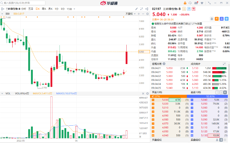The width and height of the screenshot is (230, 143).
Task: Click the 华盛通 logo
Action: [x=109, y=3]
